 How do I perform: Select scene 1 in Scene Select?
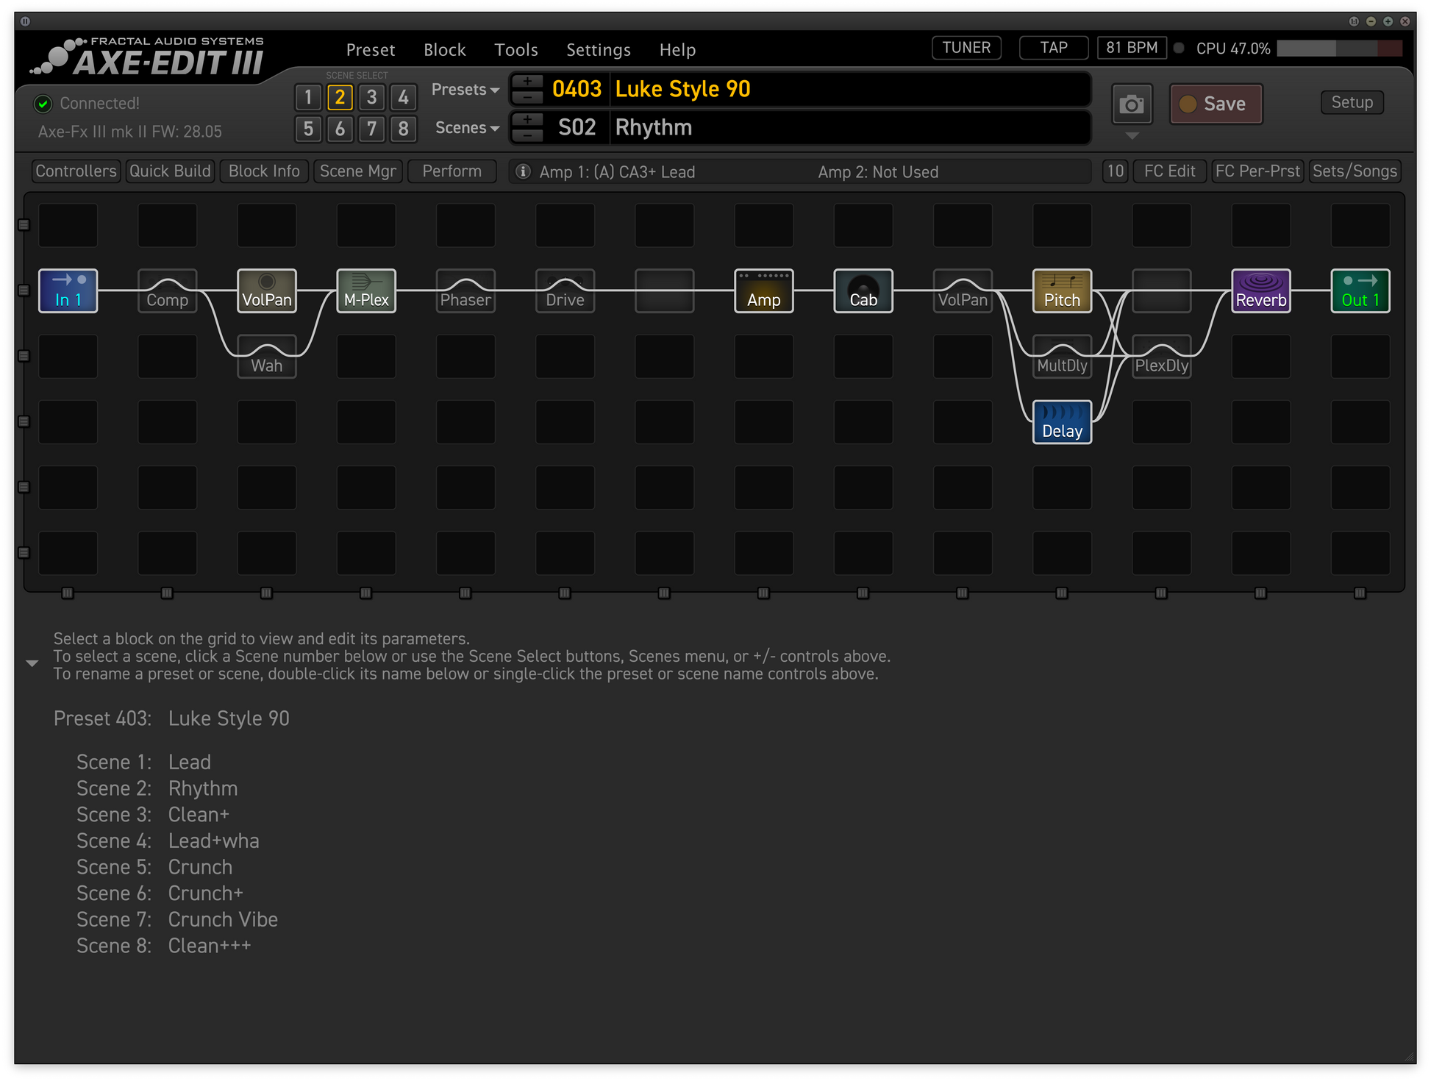coord(308,97)
